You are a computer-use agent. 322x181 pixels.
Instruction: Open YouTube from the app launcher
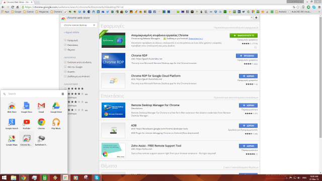click(27, 124)
